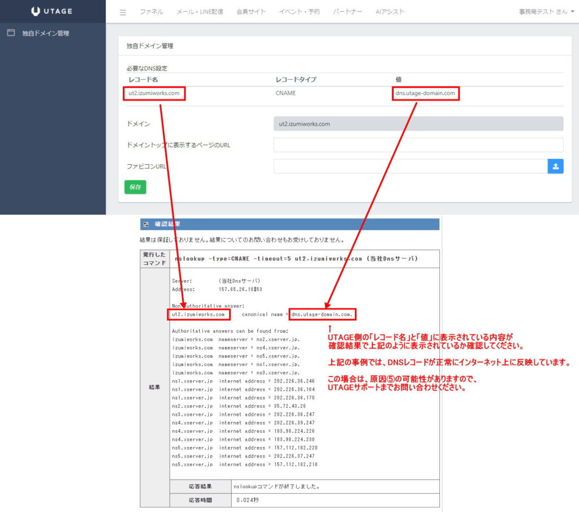Click the dns.utage-domain.com value in DNS table
This screenshot has width=579, height=512.
pos(425,93)
